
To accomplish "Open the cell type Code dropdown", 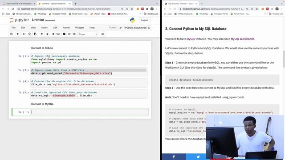I will tap(88, 34).
